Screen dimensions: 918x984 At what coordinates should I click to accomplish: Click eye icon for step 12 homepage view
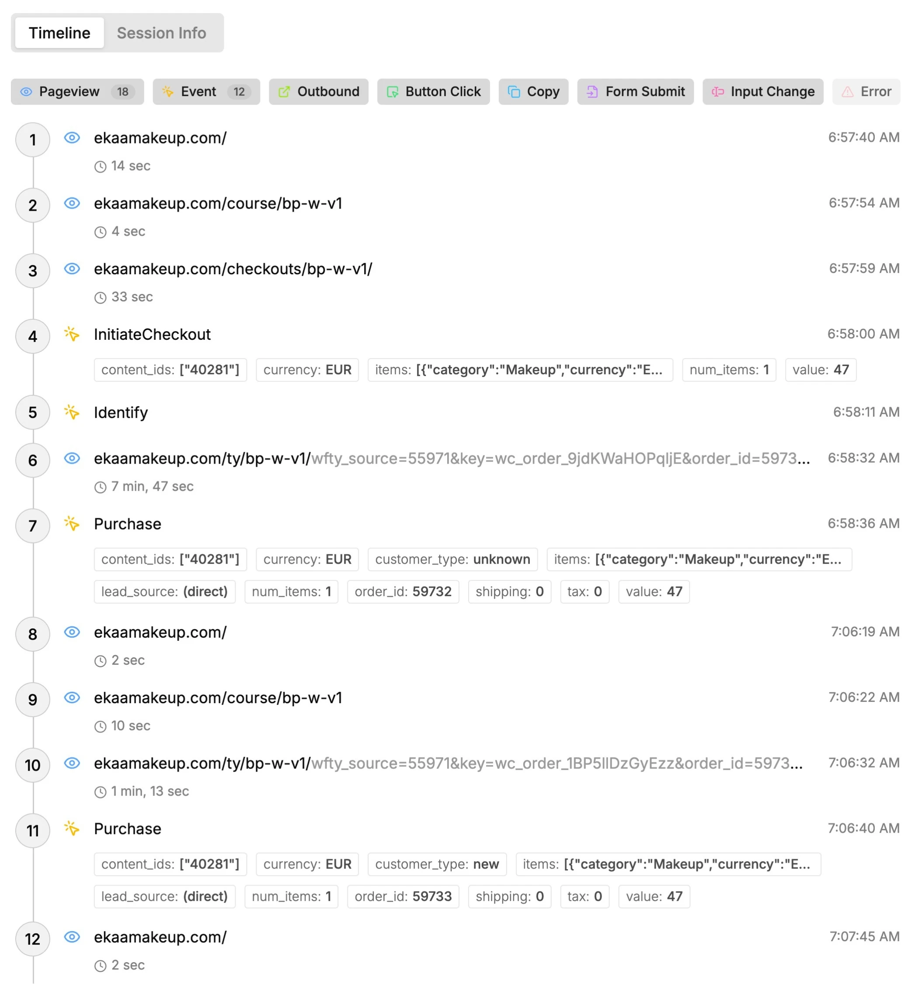coord(72,936)
